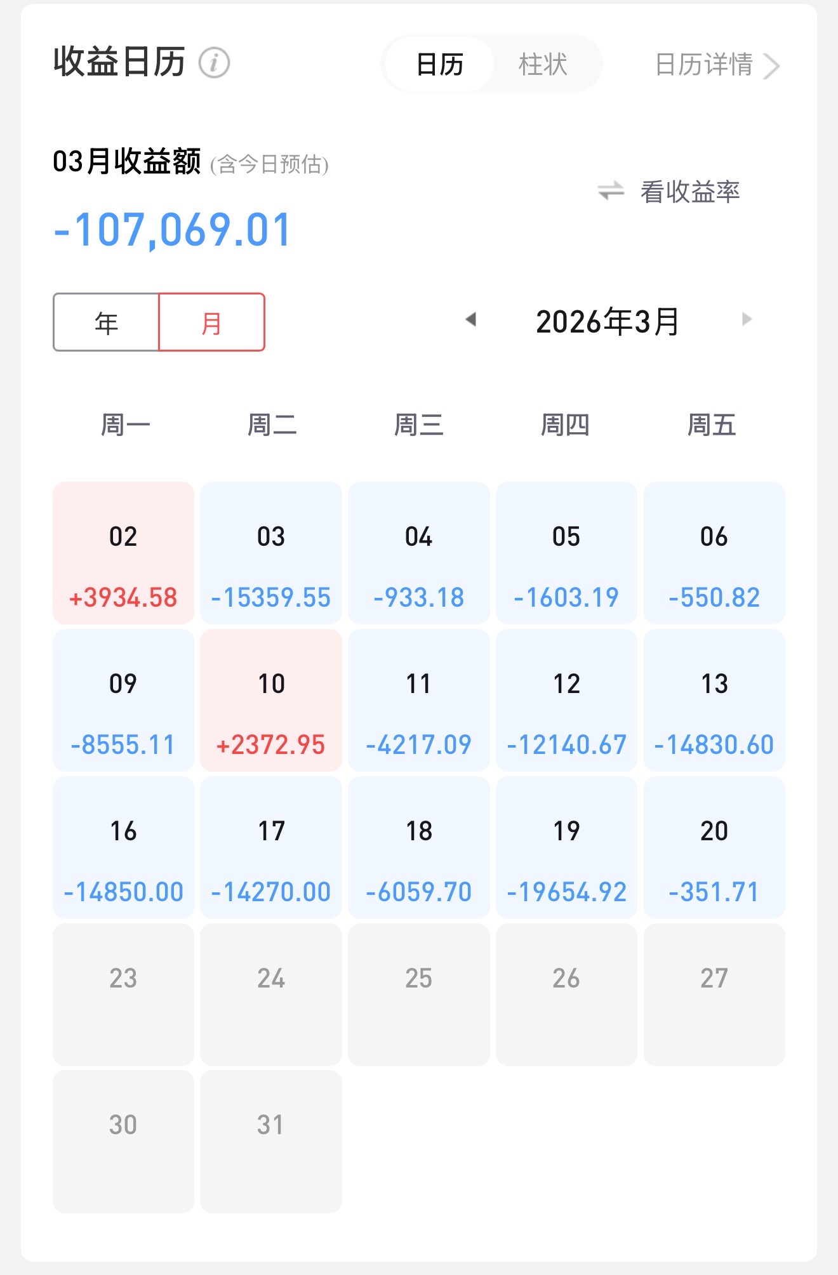Tap the empty day 26 cell
This screenshot has height=1275, width=838.
pos(566,994)
